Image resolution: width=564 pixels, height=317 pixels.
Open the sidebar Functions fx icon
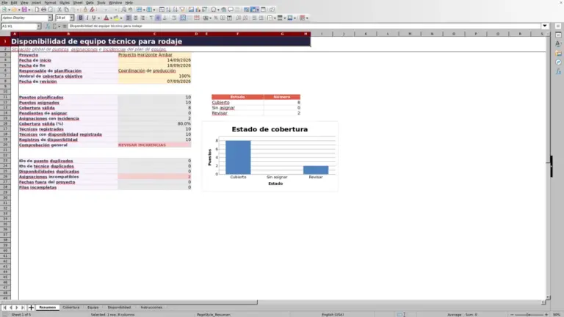click(x=558, y=72)
